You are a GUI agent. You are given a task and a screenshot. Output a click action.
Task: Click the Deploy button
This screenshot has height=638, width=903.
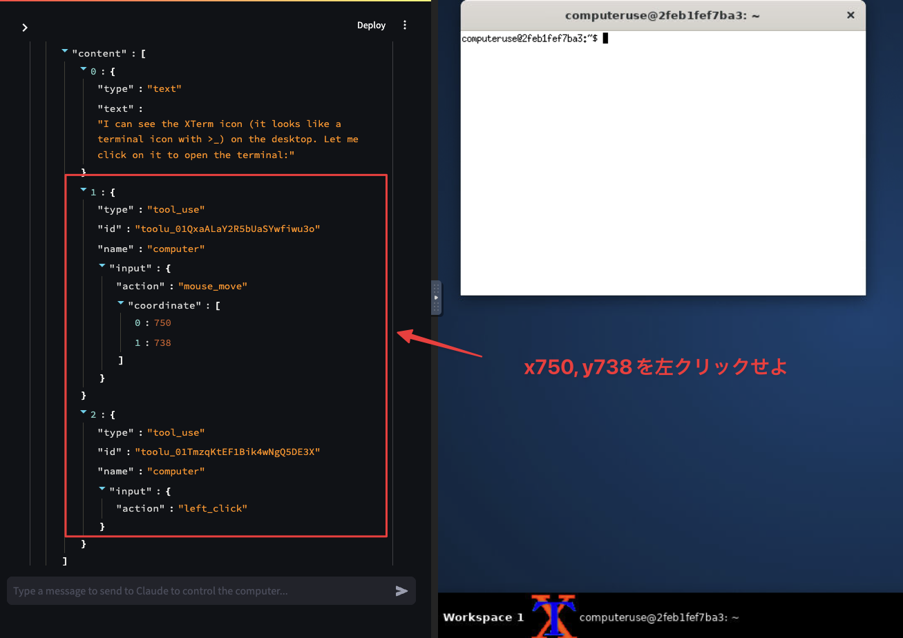pos(371,25)
